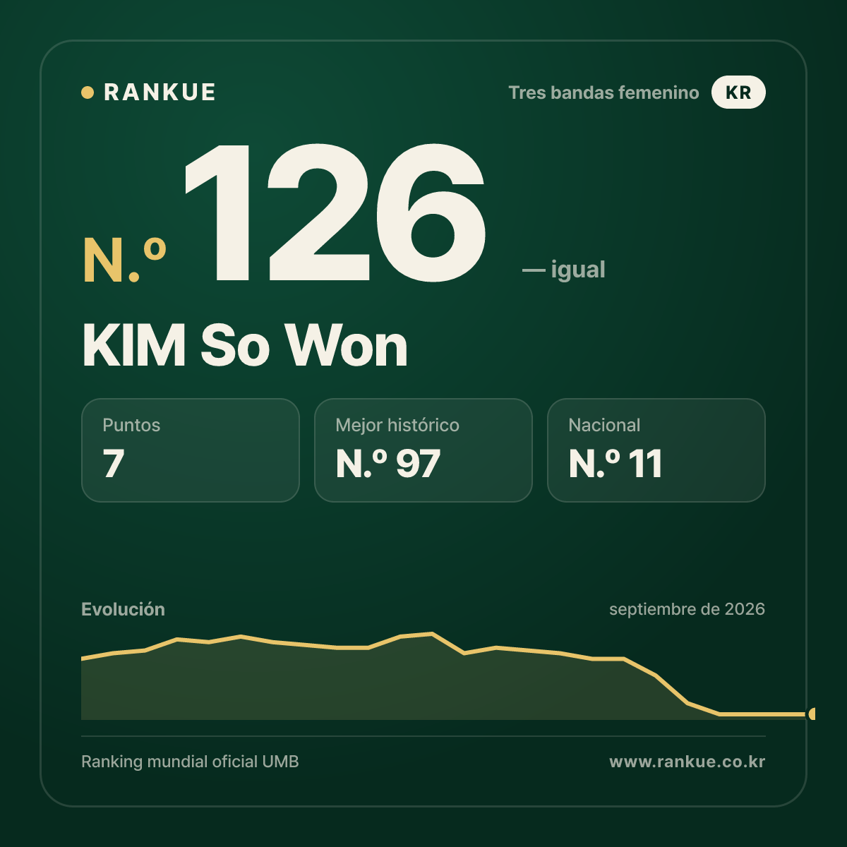
Task: Open the www.rankue.co.kr link
Action: tap(687, 762)
